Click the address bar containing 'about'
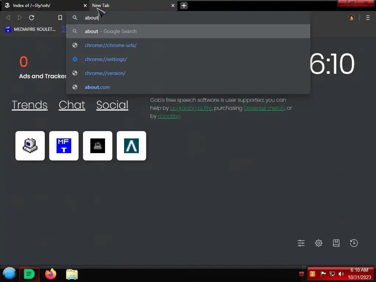Screen dimensions: 376x282 click(x=188, y=18)
